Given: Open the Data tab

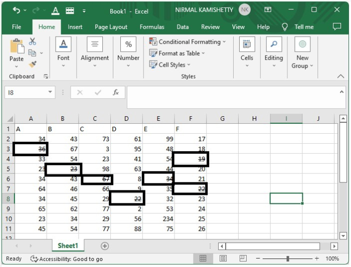Looking at the screenshot, I should (183, 27).
